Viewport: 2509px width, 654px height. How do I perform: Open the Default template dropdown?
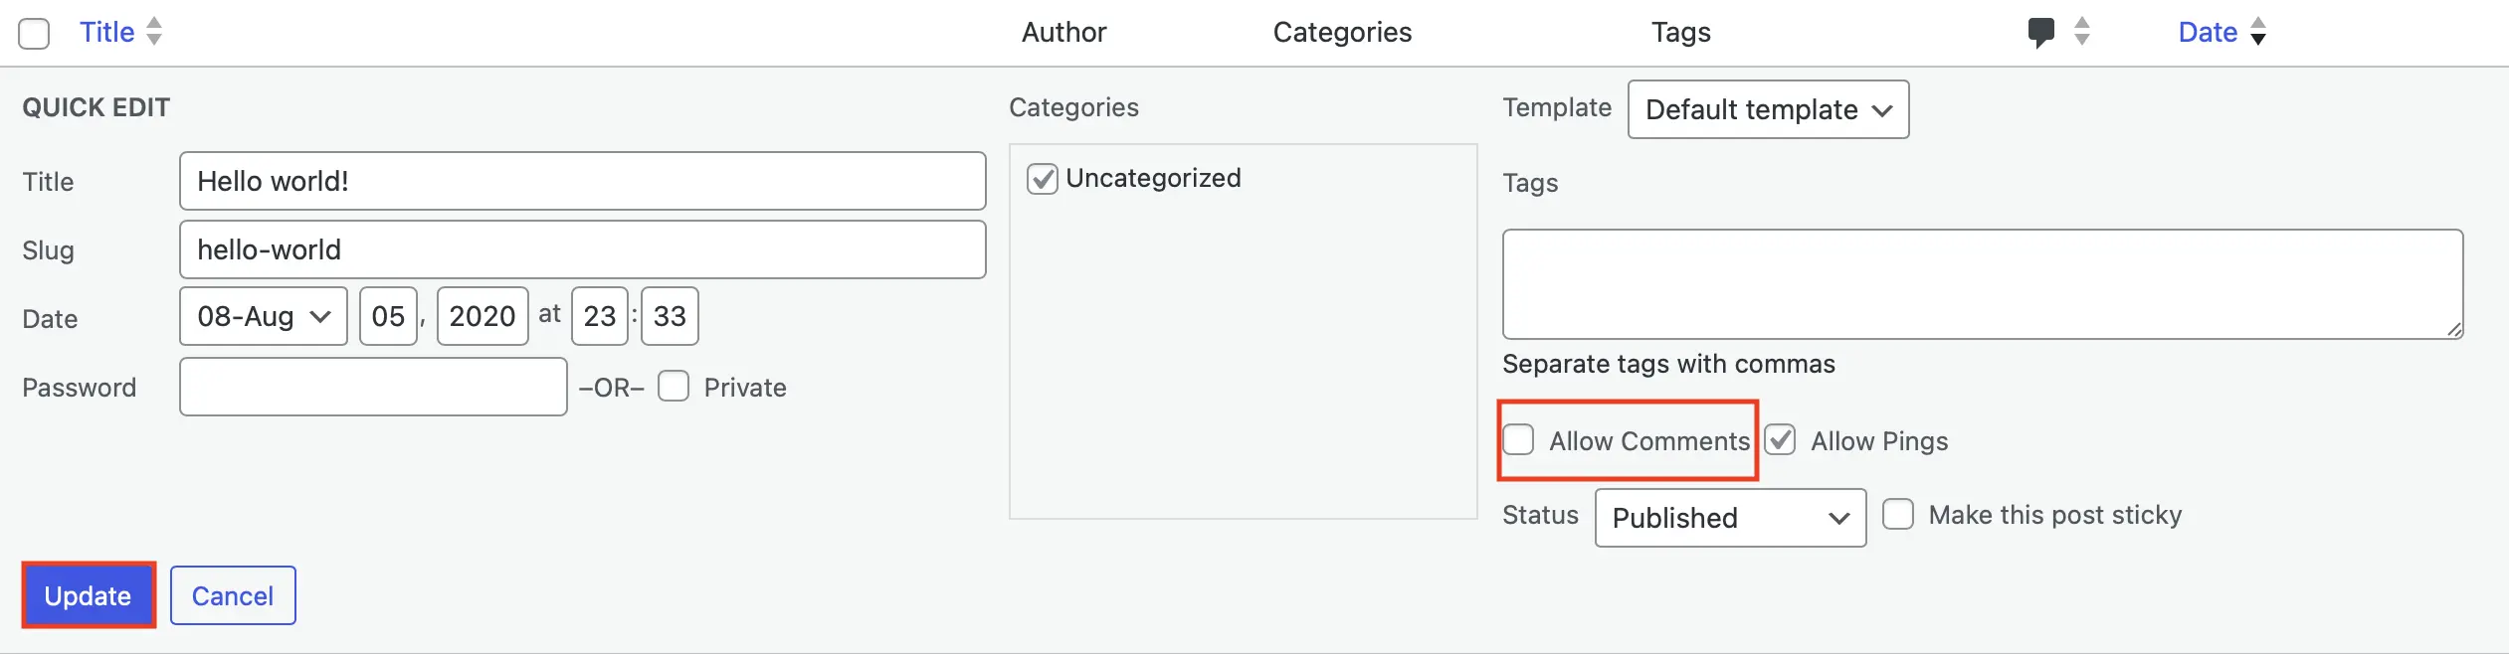coord(1767,109)
